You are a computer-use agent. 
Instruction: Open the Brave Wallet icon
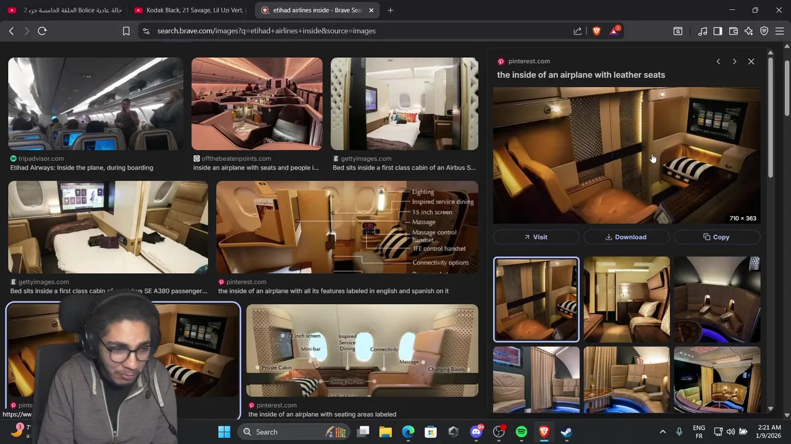[x=734, y=31]
